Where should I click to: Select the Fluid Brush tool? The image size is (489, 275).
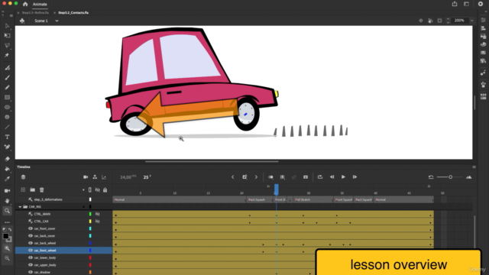click(7, 68)
